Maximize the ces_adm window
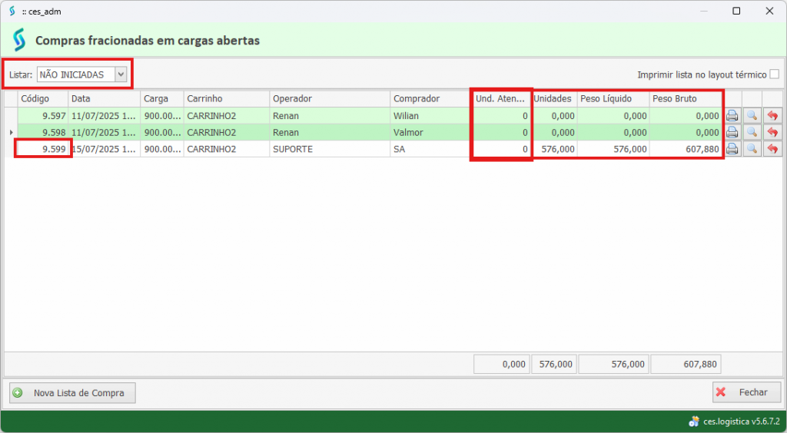 [736, 11]
